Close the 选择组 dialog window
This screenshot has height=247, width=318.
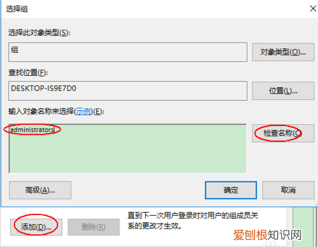click(313, 9)
